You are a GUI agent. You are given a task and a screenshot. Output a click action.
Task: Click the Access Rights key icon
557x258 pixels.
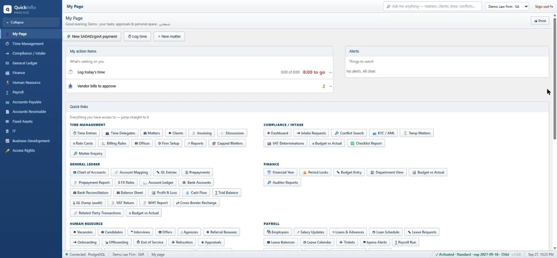(x=7, y=151)
